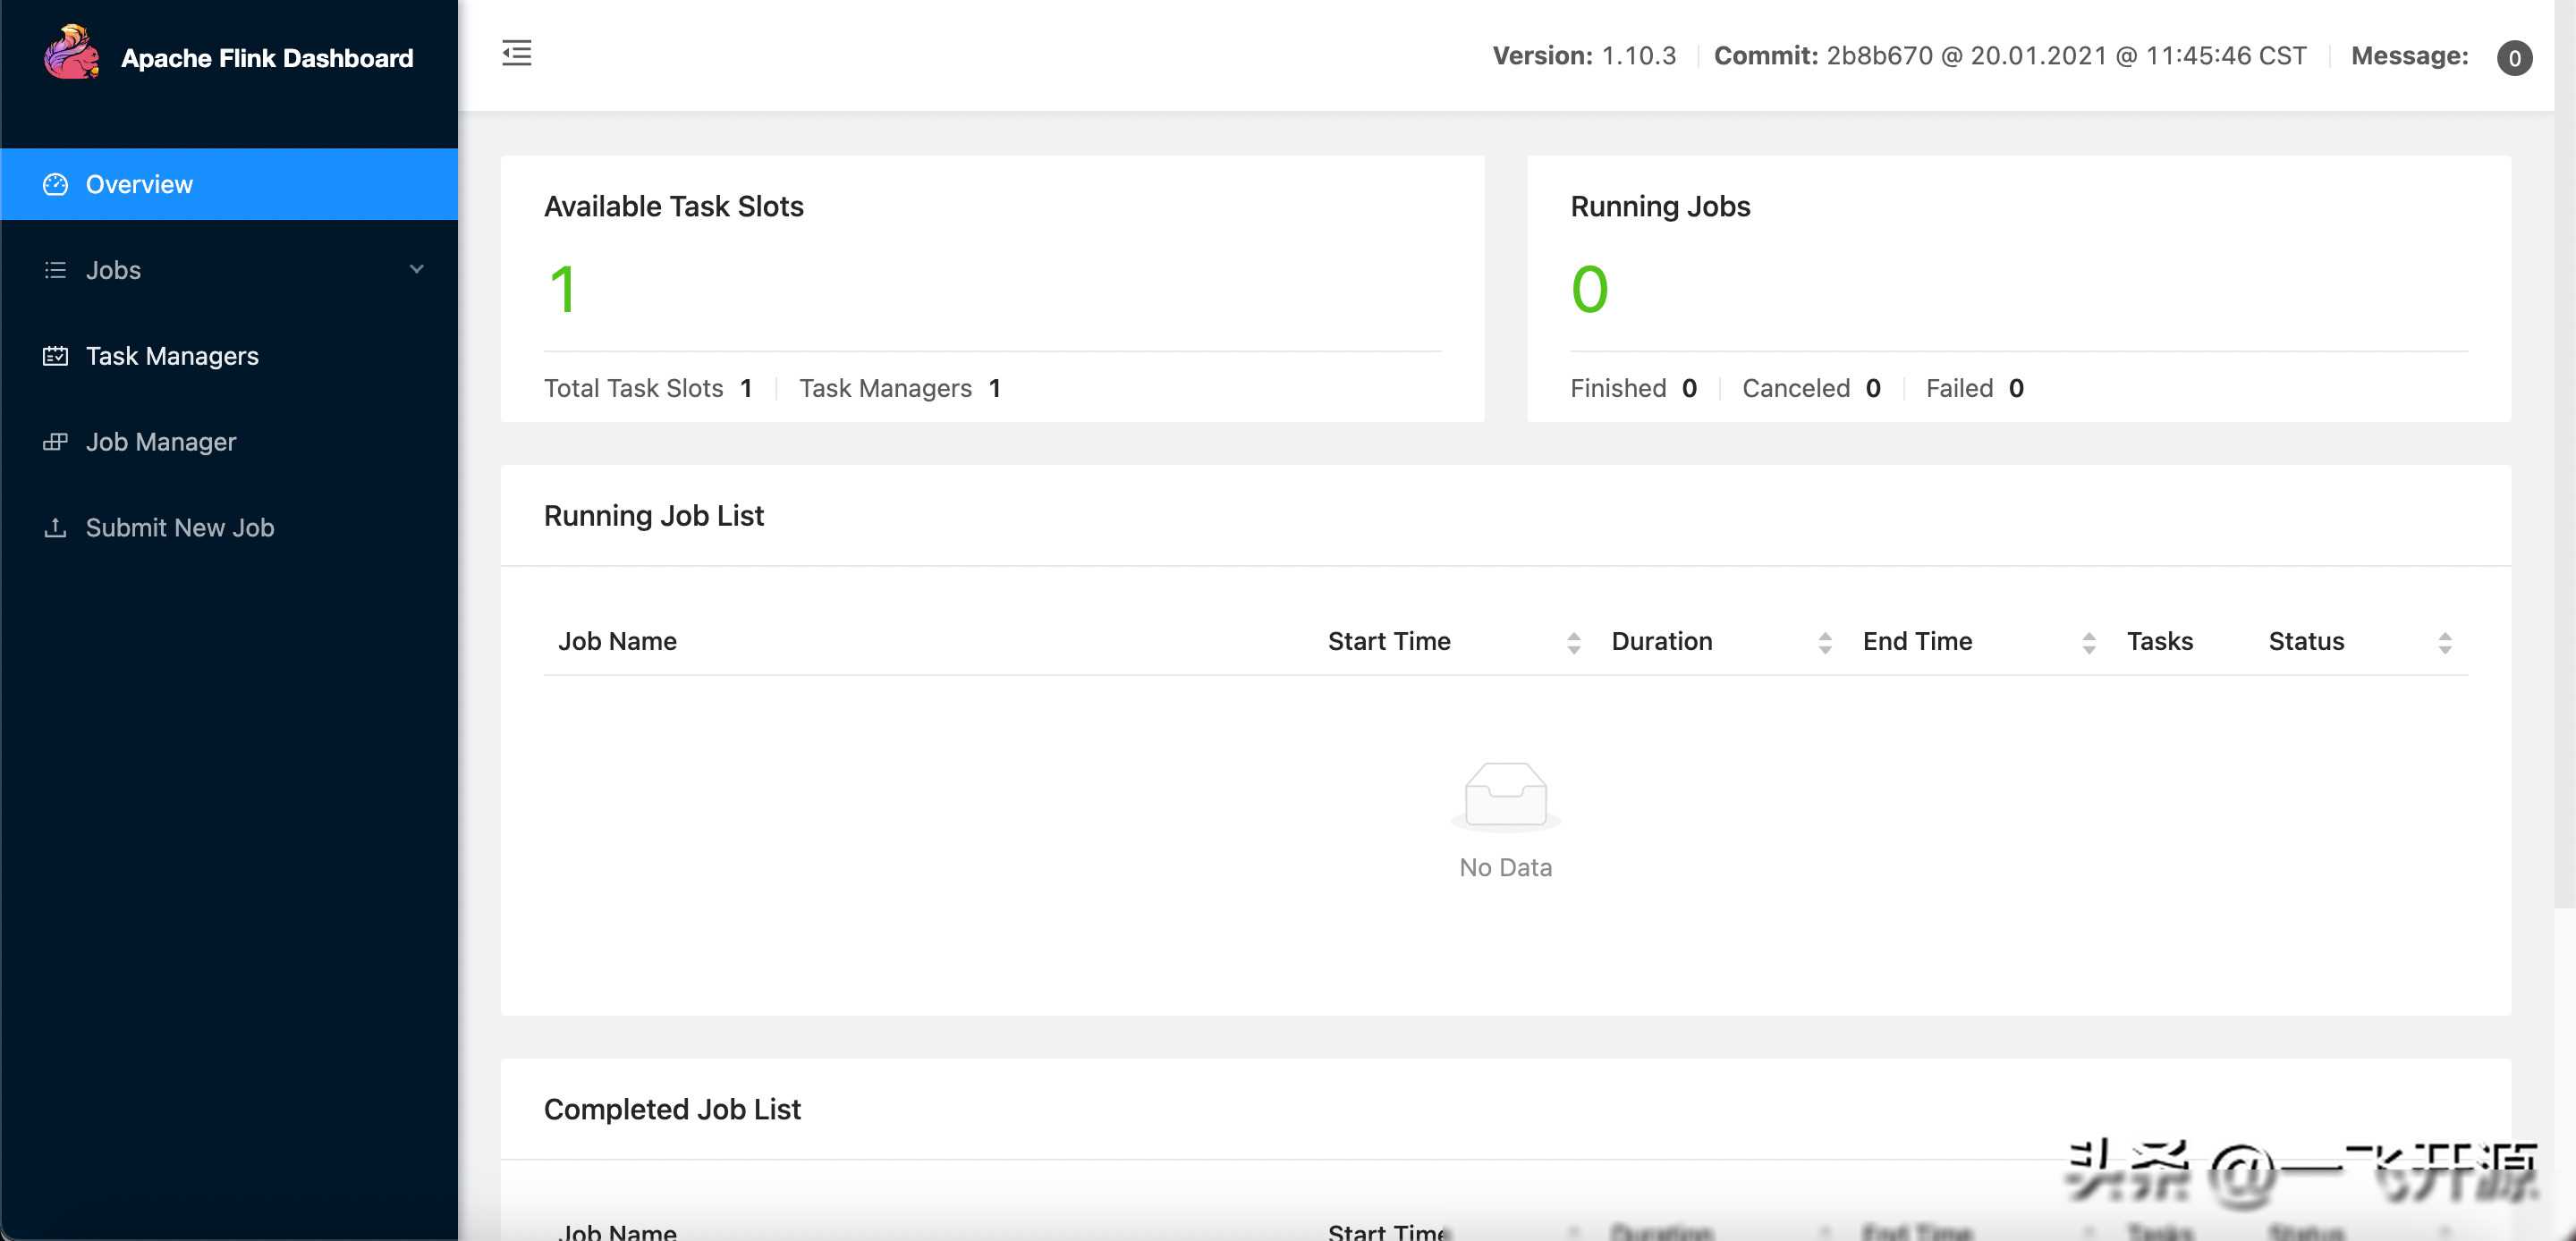Click the Tasks column header

tap(2159, 641)
